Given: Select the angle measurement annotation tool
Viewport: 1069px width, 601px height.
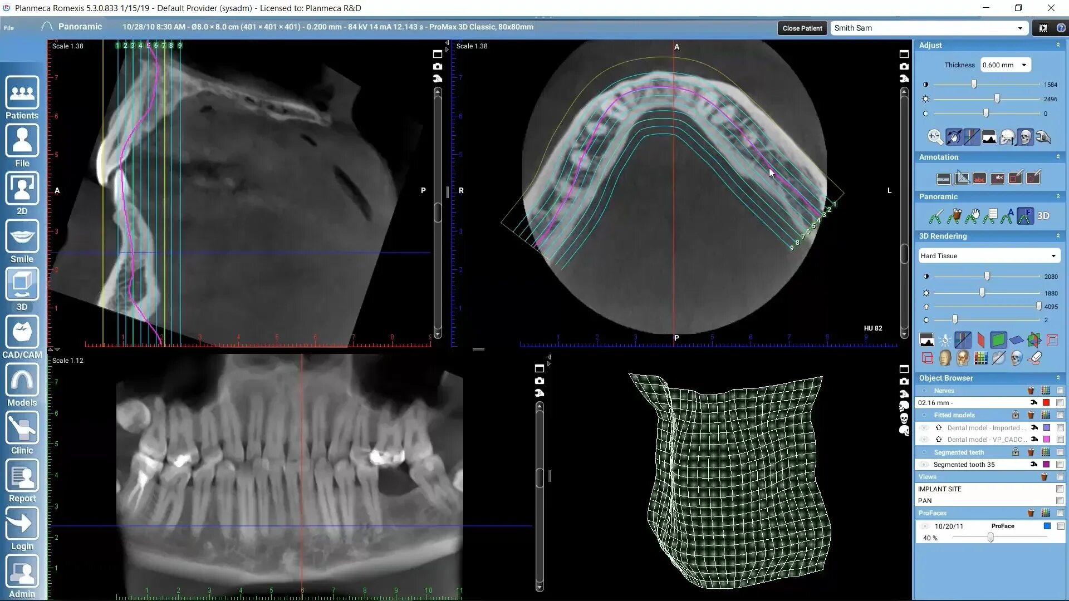Looking at the screenshot, I should 962,178.
